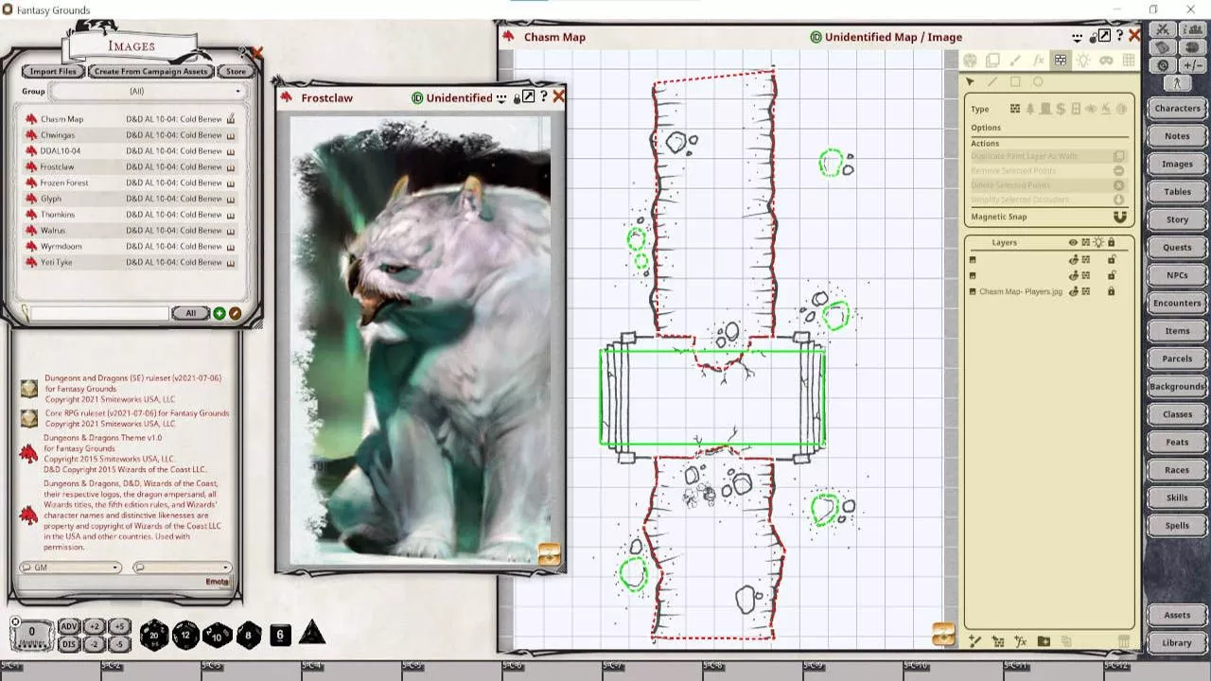1211x681 pixels.
Task: Open the help icon in the Frostclaw window
Action: click(544, 96)
